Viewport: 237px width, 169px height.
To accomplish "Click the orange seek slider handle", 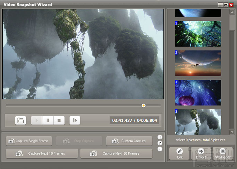I will coord(144,105).
